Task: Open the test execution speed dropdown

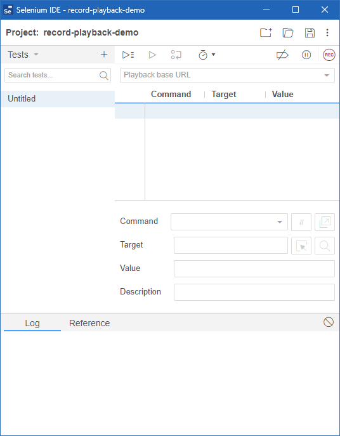Action: 207,55
